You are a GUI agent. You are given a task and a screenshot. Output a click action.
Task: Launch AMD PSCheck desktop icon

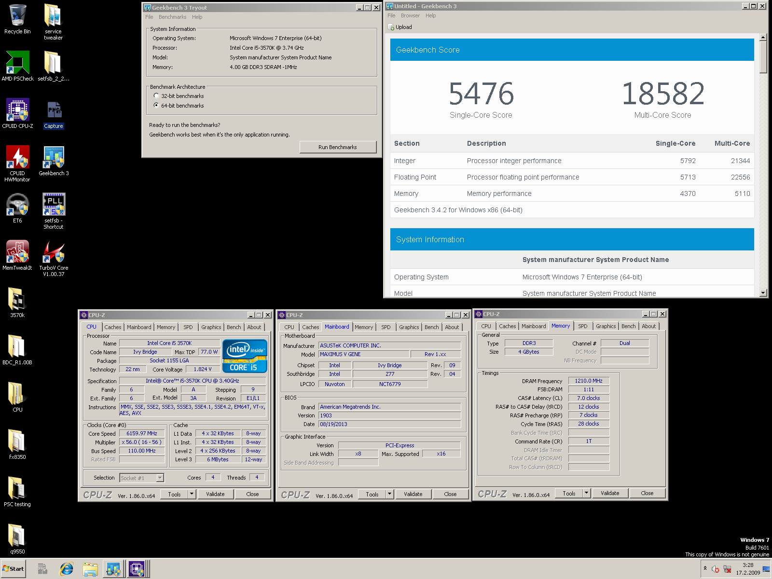click(x=17, y=66)
